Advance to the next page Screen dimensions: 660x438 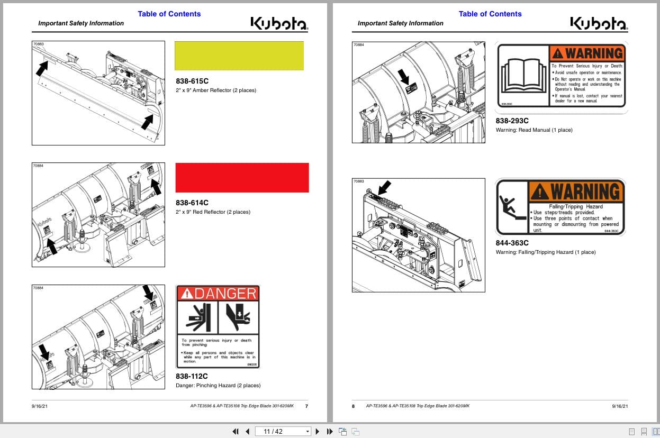[x=317, y=431]
